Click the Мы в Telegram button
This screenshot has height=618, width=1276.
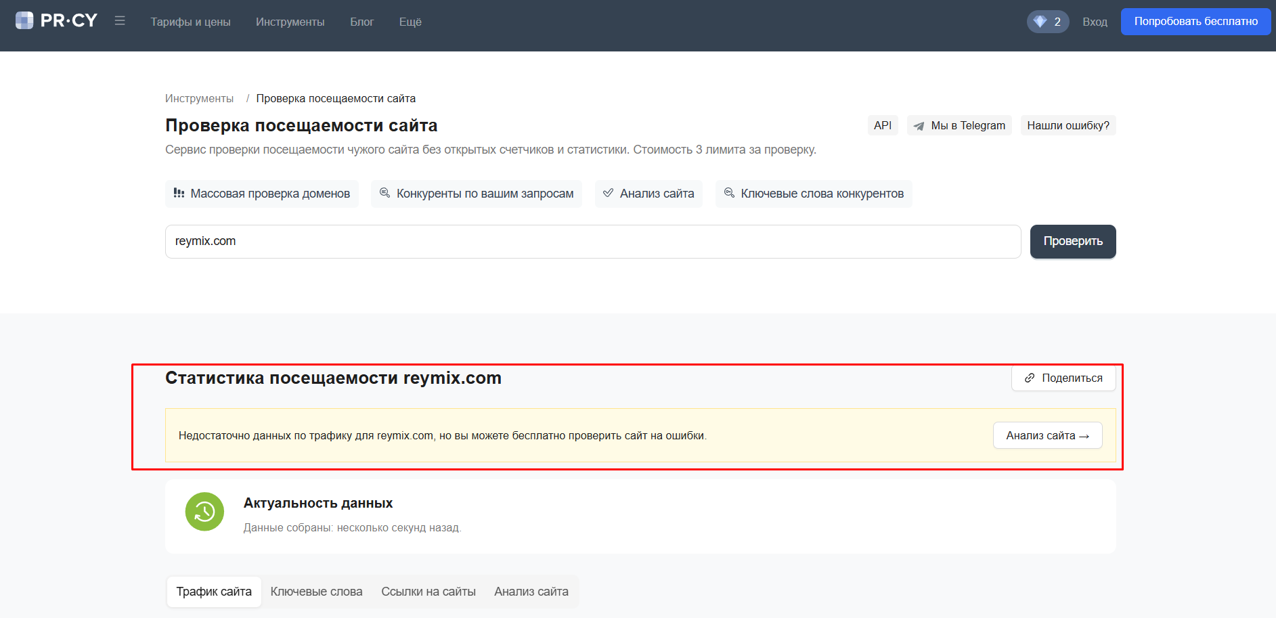click(x=959, y=125)
